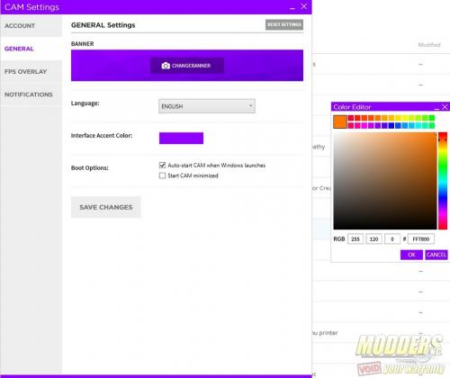Click the purple Interface Accent Color swatch
450x378 pixels.
(181, 138)
